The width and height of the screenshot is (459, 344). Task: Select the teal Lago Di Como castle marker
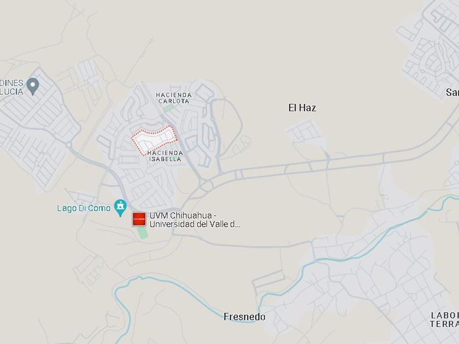[x=120, y=207]
